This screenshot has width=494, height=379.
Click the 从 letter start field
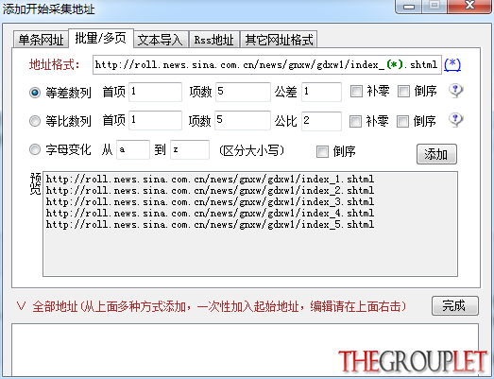click(133, 149)
